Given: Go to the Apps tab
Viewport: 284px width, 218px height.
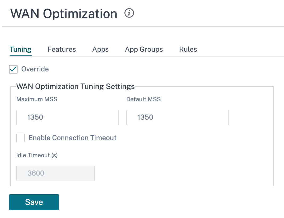Looking at the screenshot, I should click(x=101, y=49).
